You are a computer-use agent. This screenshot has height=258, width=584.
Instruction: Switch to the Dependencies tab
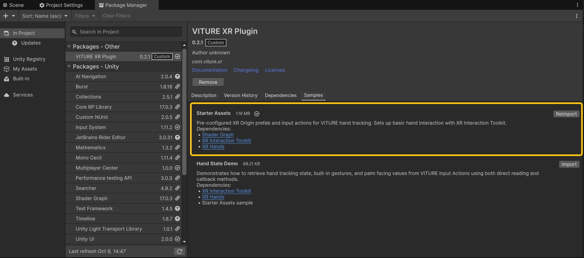[x=280, y=95]
